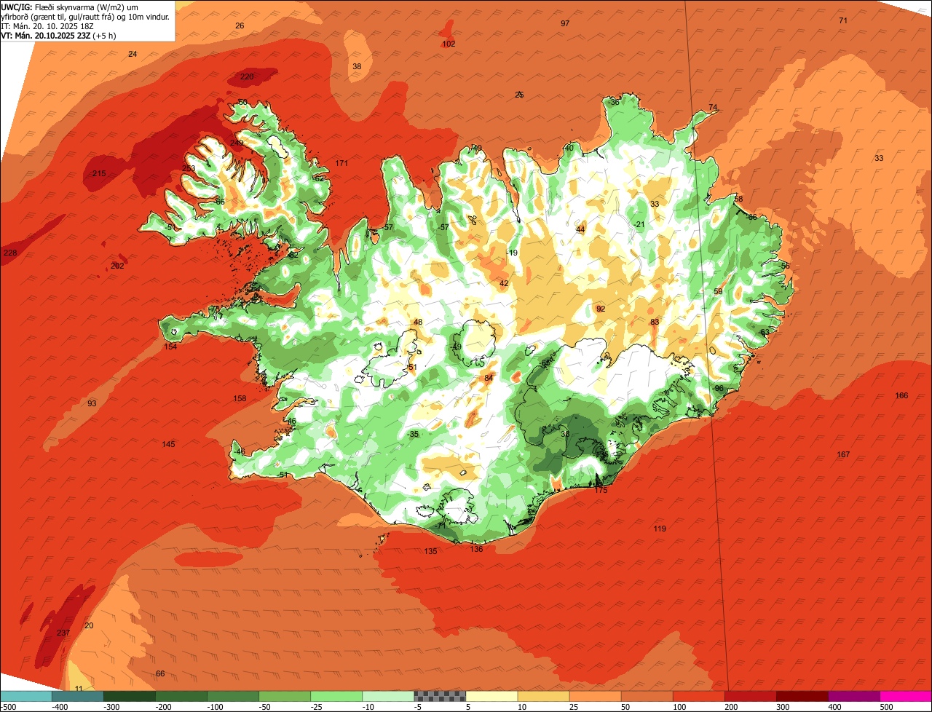Select the '215' value over the sea

pos(99,173)
